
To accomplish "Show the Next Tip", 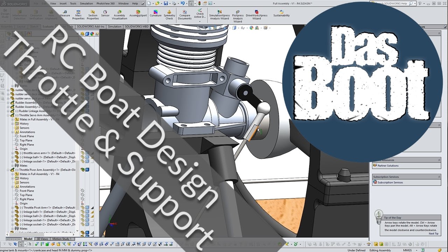I will (433, 233).
